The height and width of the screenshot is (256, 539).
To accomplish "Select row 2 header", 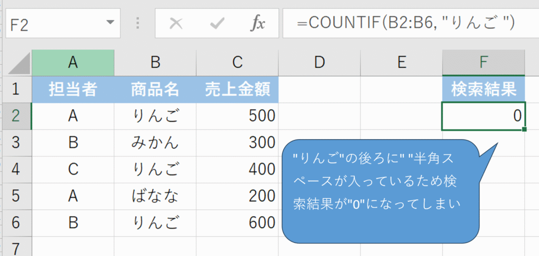I will click(x=16, y=116).
